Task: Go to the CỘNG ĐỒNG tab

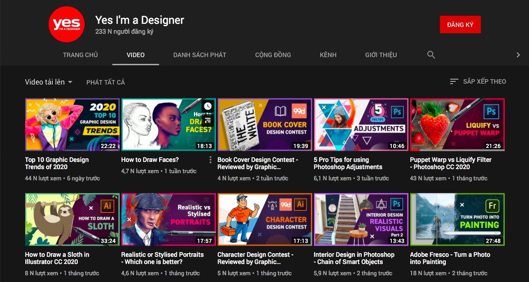Action: point(273,55)
